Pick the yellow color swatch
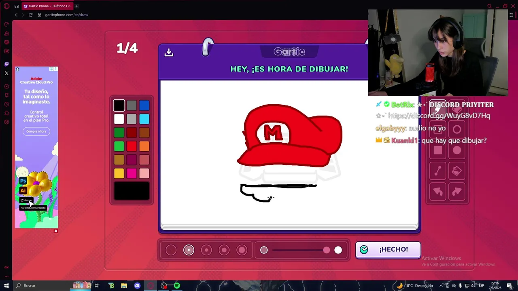 point(119,173)
